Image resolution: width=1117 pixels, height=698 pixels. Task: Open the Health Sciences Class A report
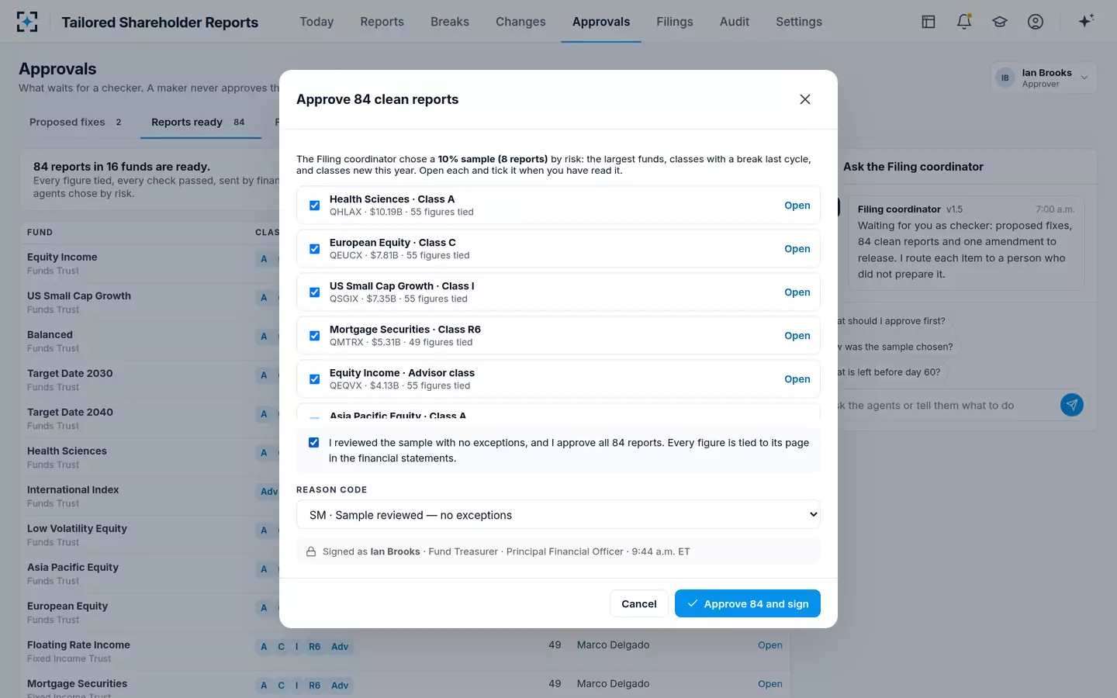(797, 206)
